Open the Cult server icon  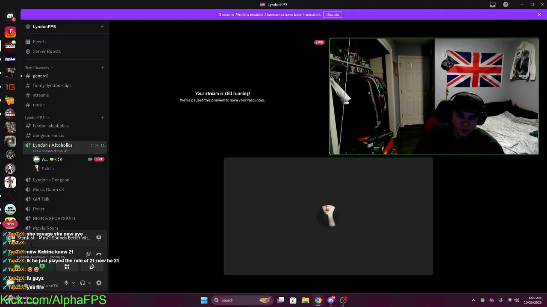(10, 155)
